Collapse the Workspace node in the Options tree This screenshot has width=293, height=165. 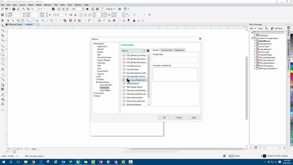click(x=94, y=44)
